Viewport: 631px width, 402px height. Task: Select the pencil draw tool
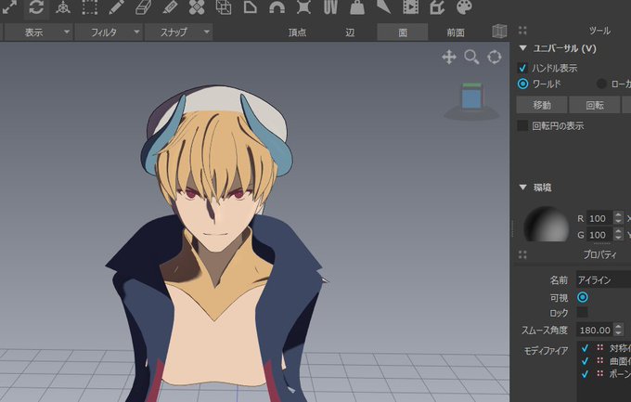tap(117, 7)
